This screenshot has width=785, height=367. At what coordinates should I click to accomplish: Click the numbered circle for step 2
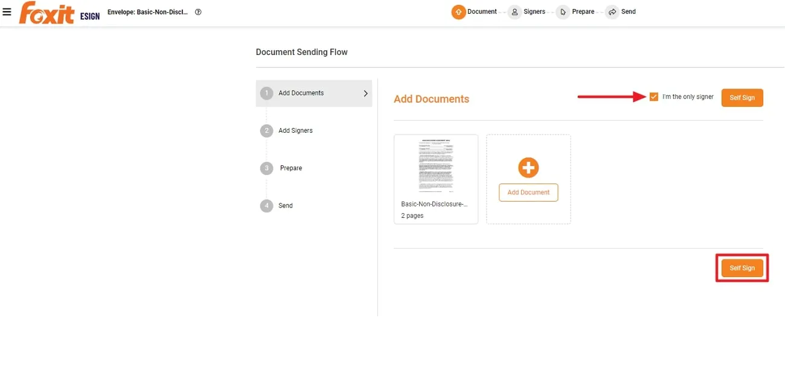(x=266, y=130)
